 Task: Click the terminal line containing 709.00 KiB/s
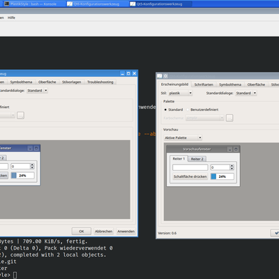[x=44, y=241]
